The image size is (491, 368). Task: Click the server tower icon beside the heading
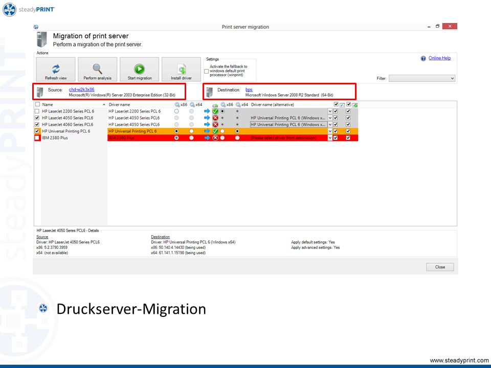pyautogui.click(x=41, y=39)
